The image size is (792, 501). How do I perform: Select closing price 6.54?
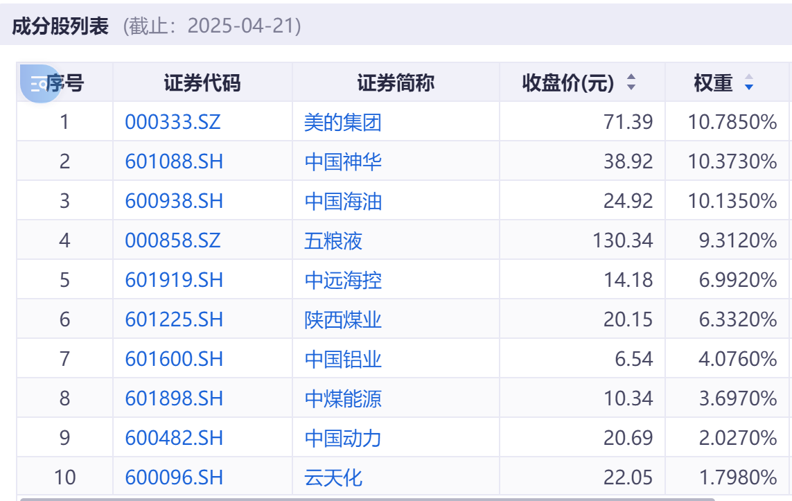(634, 359)
